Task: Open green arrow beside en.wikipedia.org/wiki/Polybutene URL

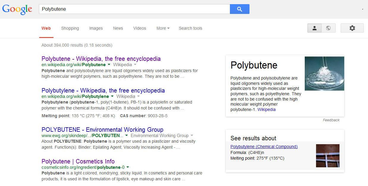Action: pyautogui.click(x=109, y=65)
